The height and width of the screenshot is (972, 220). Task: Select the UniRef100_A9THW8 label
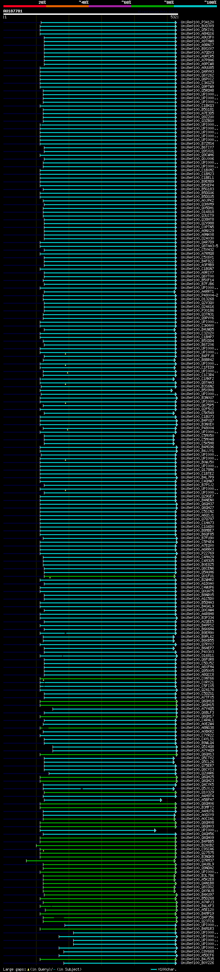[197, 41]
